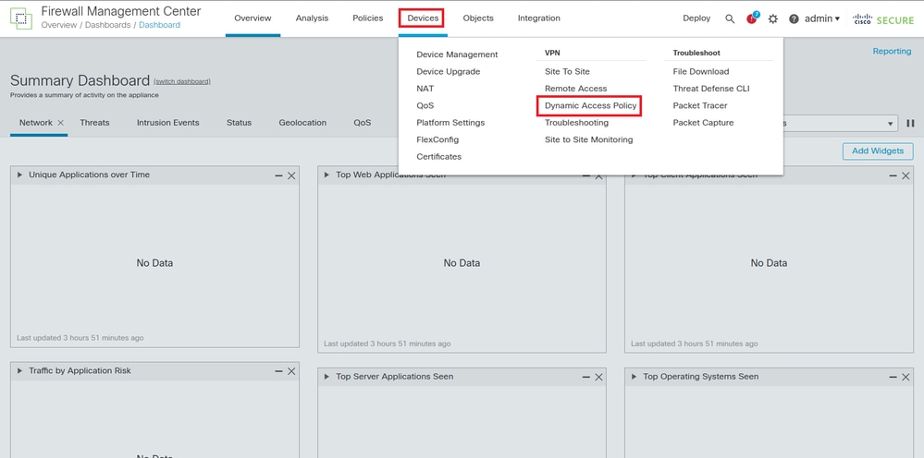Select the Network dashboard tab
The height and width of the screenshot is (458, 924).
point(36,123)
